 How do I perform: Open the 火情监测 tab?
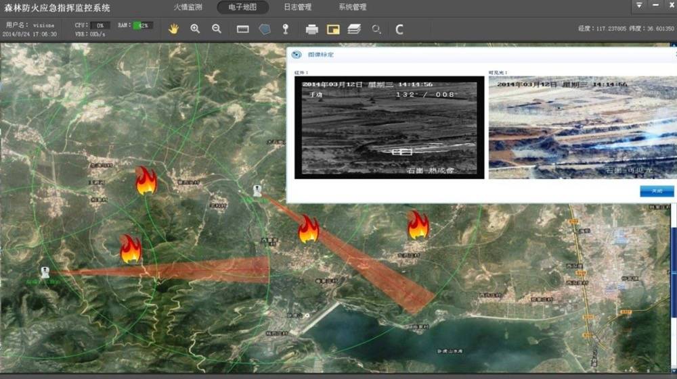pyautogui.click(x=188, y=7)
